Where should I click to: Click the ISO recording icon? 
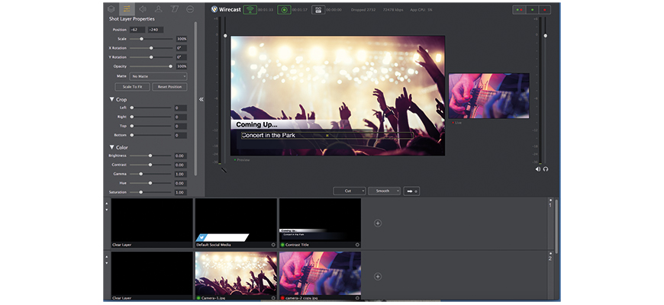click(x=318, y=10)
